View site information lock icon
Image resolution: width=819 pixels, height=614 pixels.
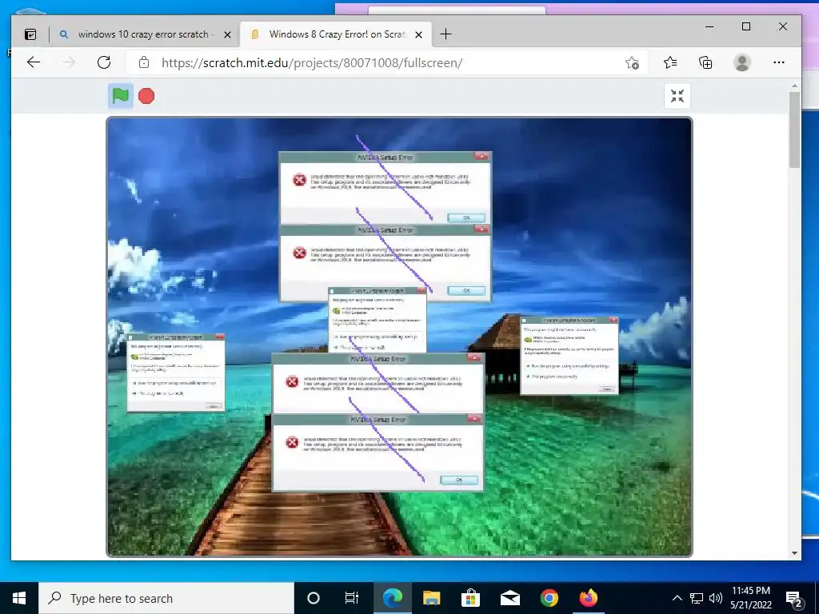coord(144,62)
